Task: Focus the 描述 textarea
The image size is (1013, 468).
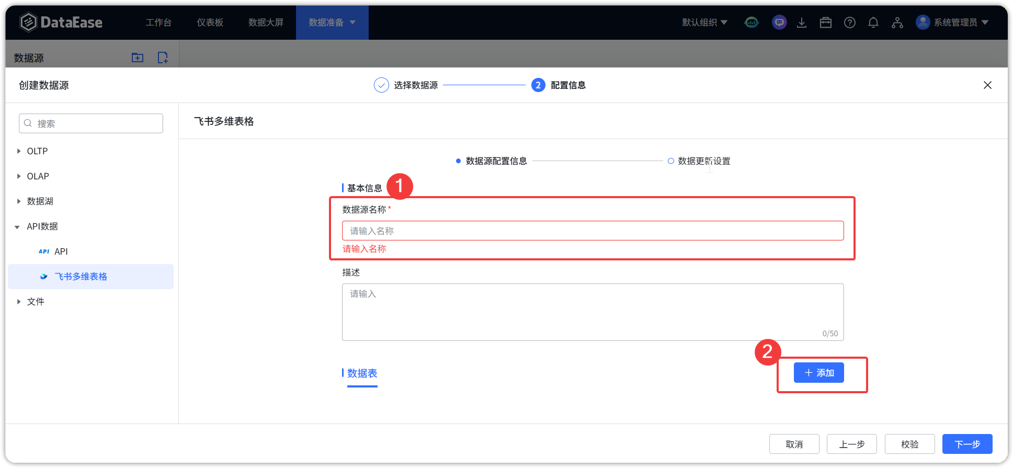Action: point(593,312)
